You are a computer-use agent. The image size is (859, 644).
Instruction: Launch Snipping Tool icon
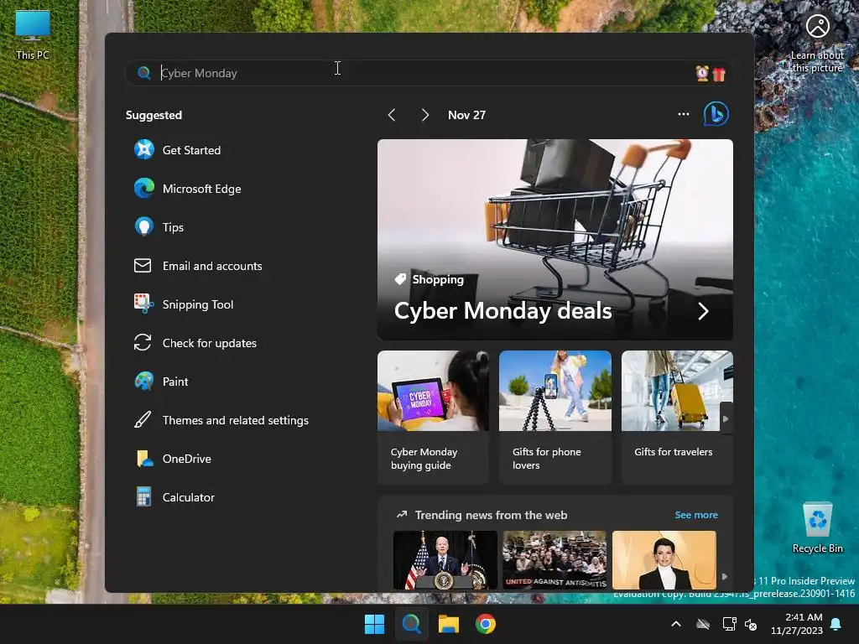pyautogui.click(x=143, y=304)
